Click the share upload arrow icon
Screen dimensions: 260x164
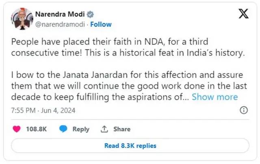[104, 129]
